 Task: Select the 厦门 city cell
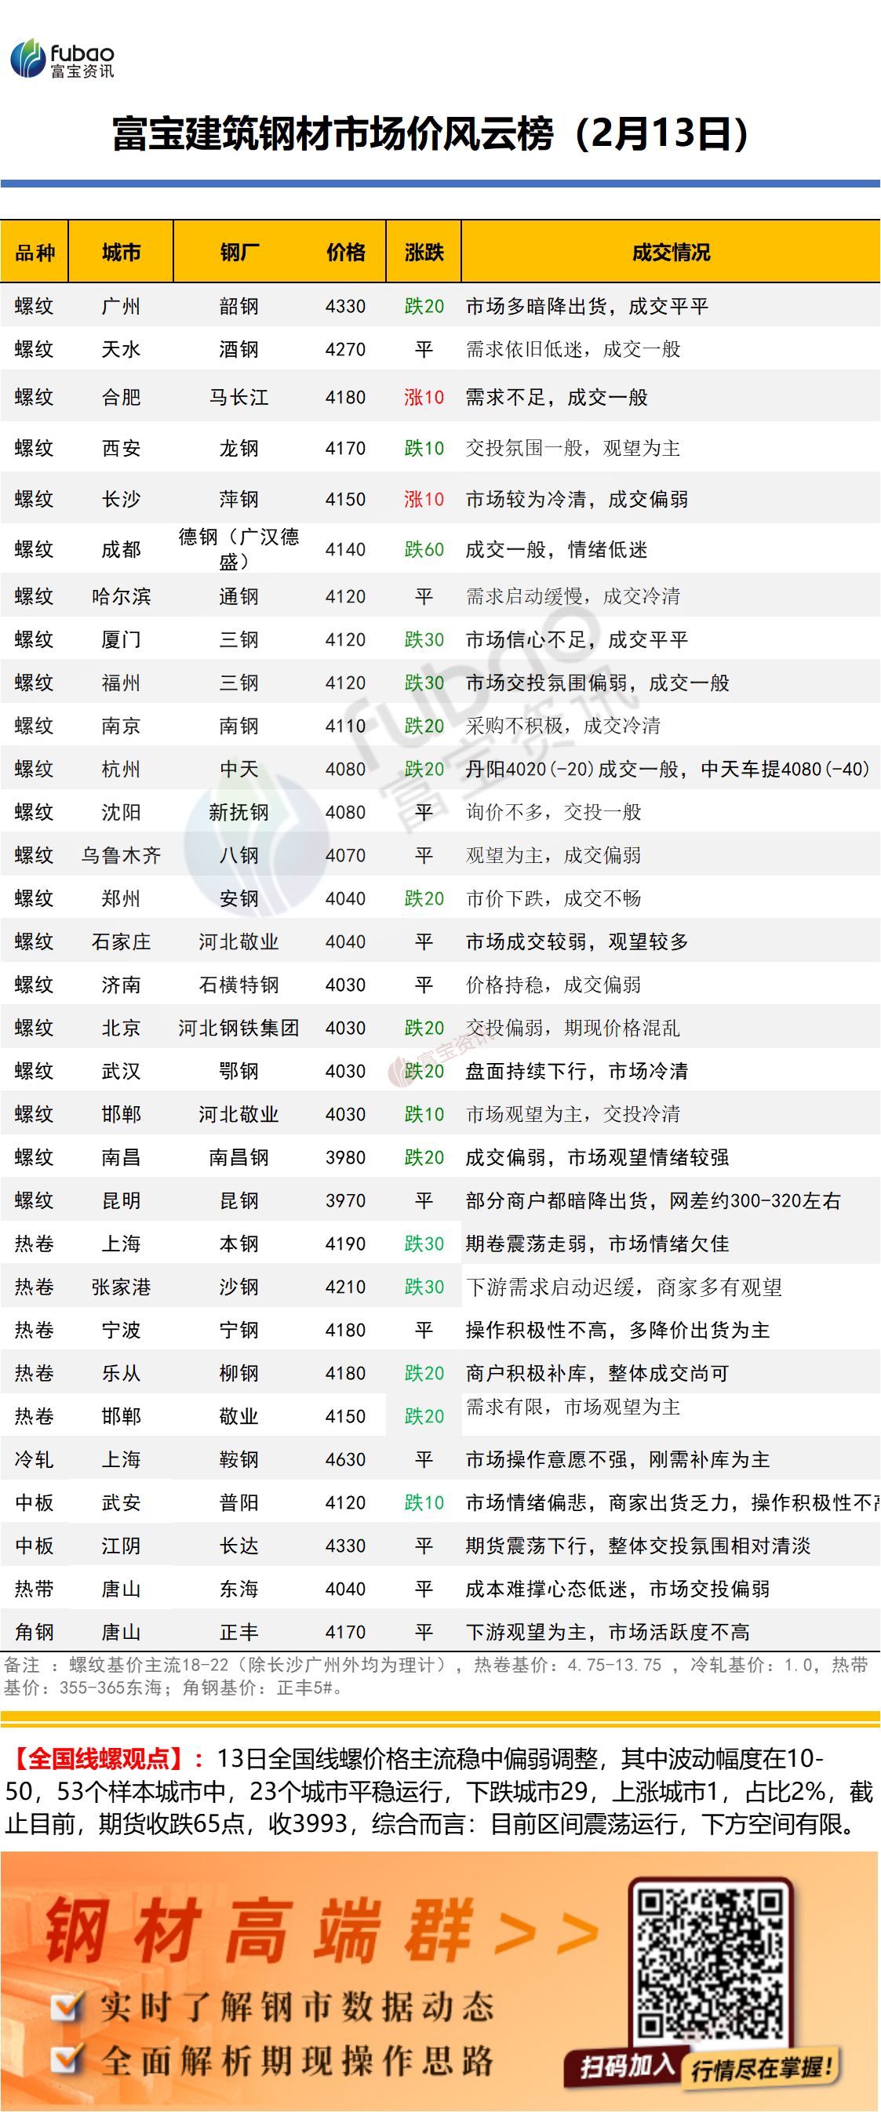[x=122, y=639]
